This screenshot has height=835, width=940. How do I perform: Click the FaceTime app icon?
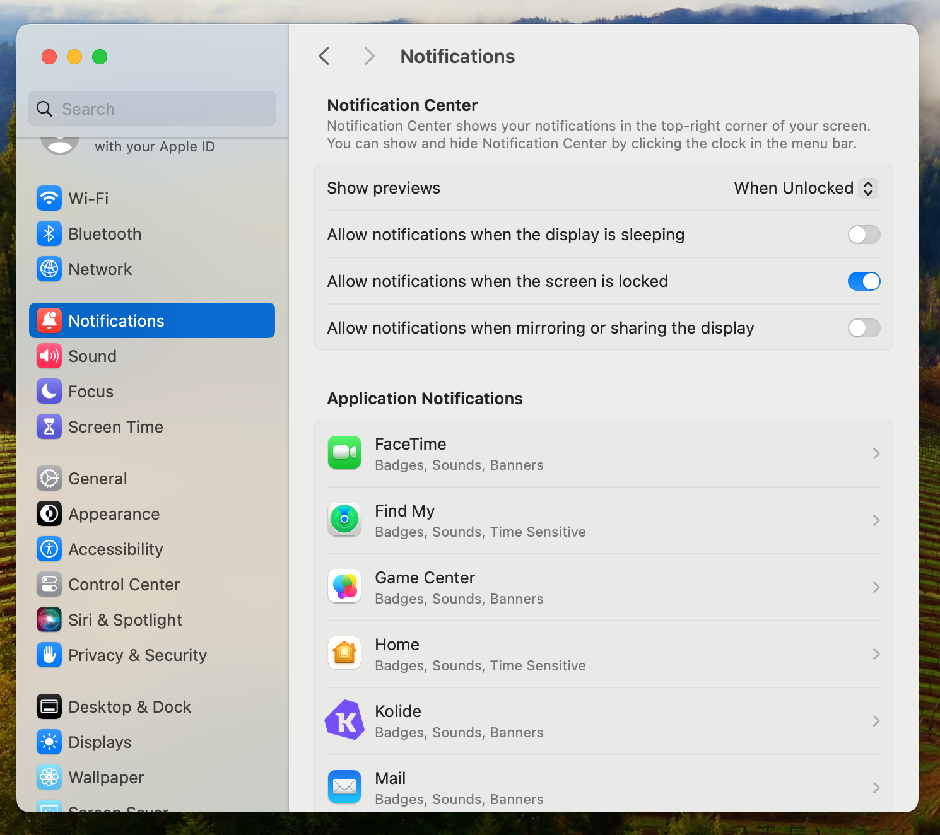coord(344,453)
